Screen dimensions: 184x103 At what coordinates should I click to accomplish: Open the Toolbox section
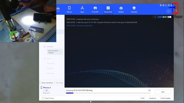tap(121, 9)
